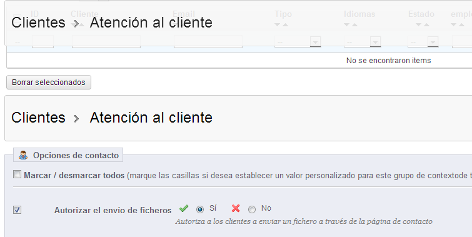472x237 pixels.
Task: Click the green checkmark icon beside Sí
Action: coord(184,208)
